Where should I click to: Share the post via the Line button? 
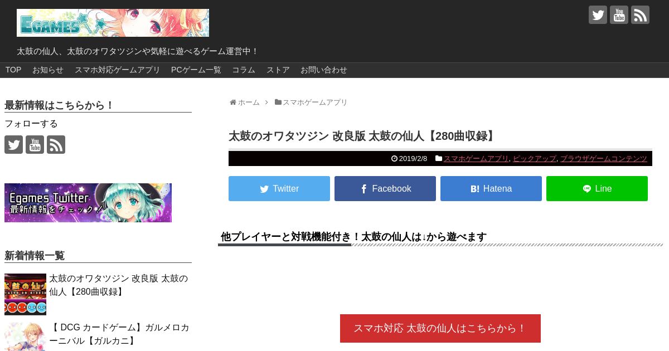coord(597,189)
